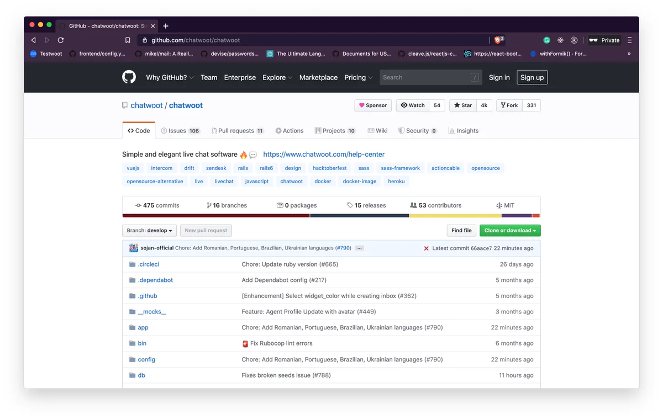Image resolution: width=663 pixels, height=420 pixels.
Task: Click the Sponsor button
Action: (373, 105)
